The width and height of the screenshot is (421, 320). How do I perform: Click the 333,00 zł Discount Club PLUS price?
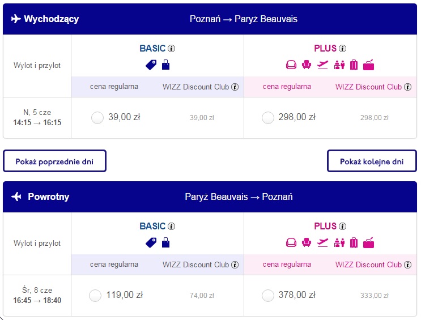pos(375,296)
